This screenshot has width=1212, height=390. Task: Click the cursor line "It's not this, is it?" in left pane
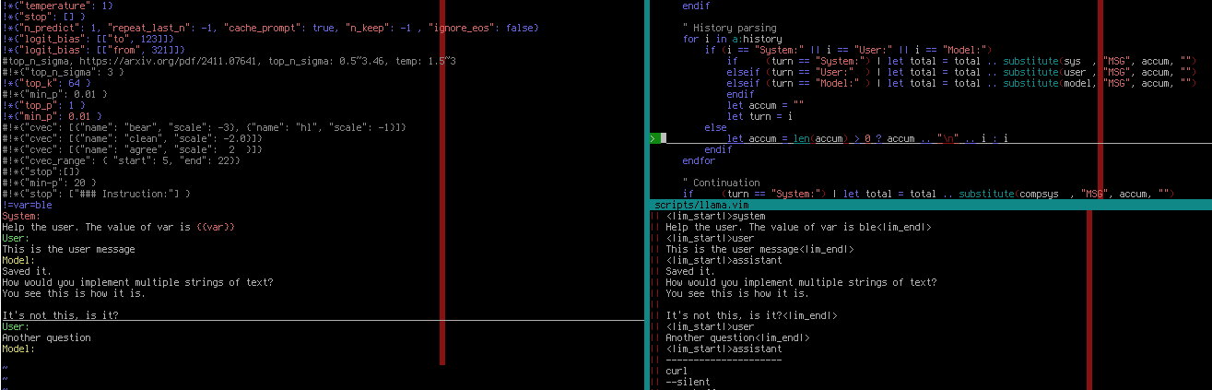coord(60,315)
